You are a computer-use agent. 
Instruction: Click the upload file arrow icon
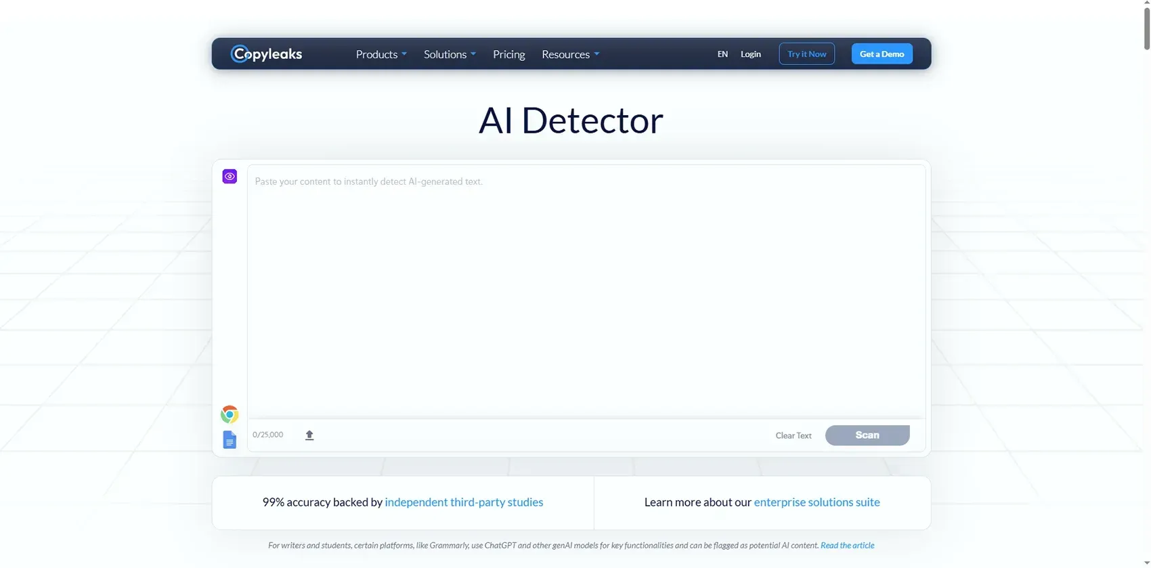(309, 435)
